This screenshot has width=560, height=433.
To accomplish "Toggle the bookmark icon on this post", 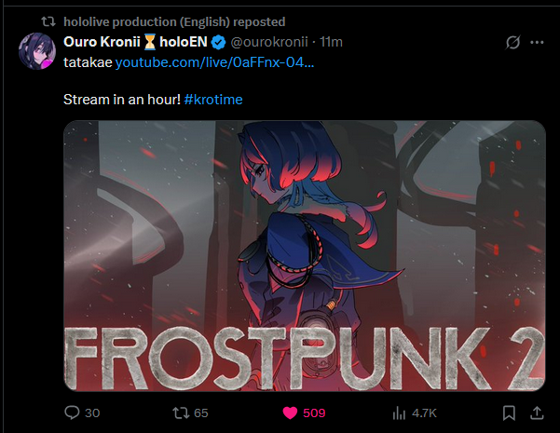I will (x=510, y=413).
